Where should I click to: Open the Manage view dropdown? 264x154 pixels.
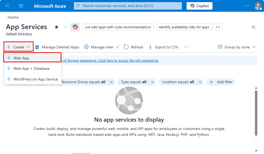pos(101,47)
